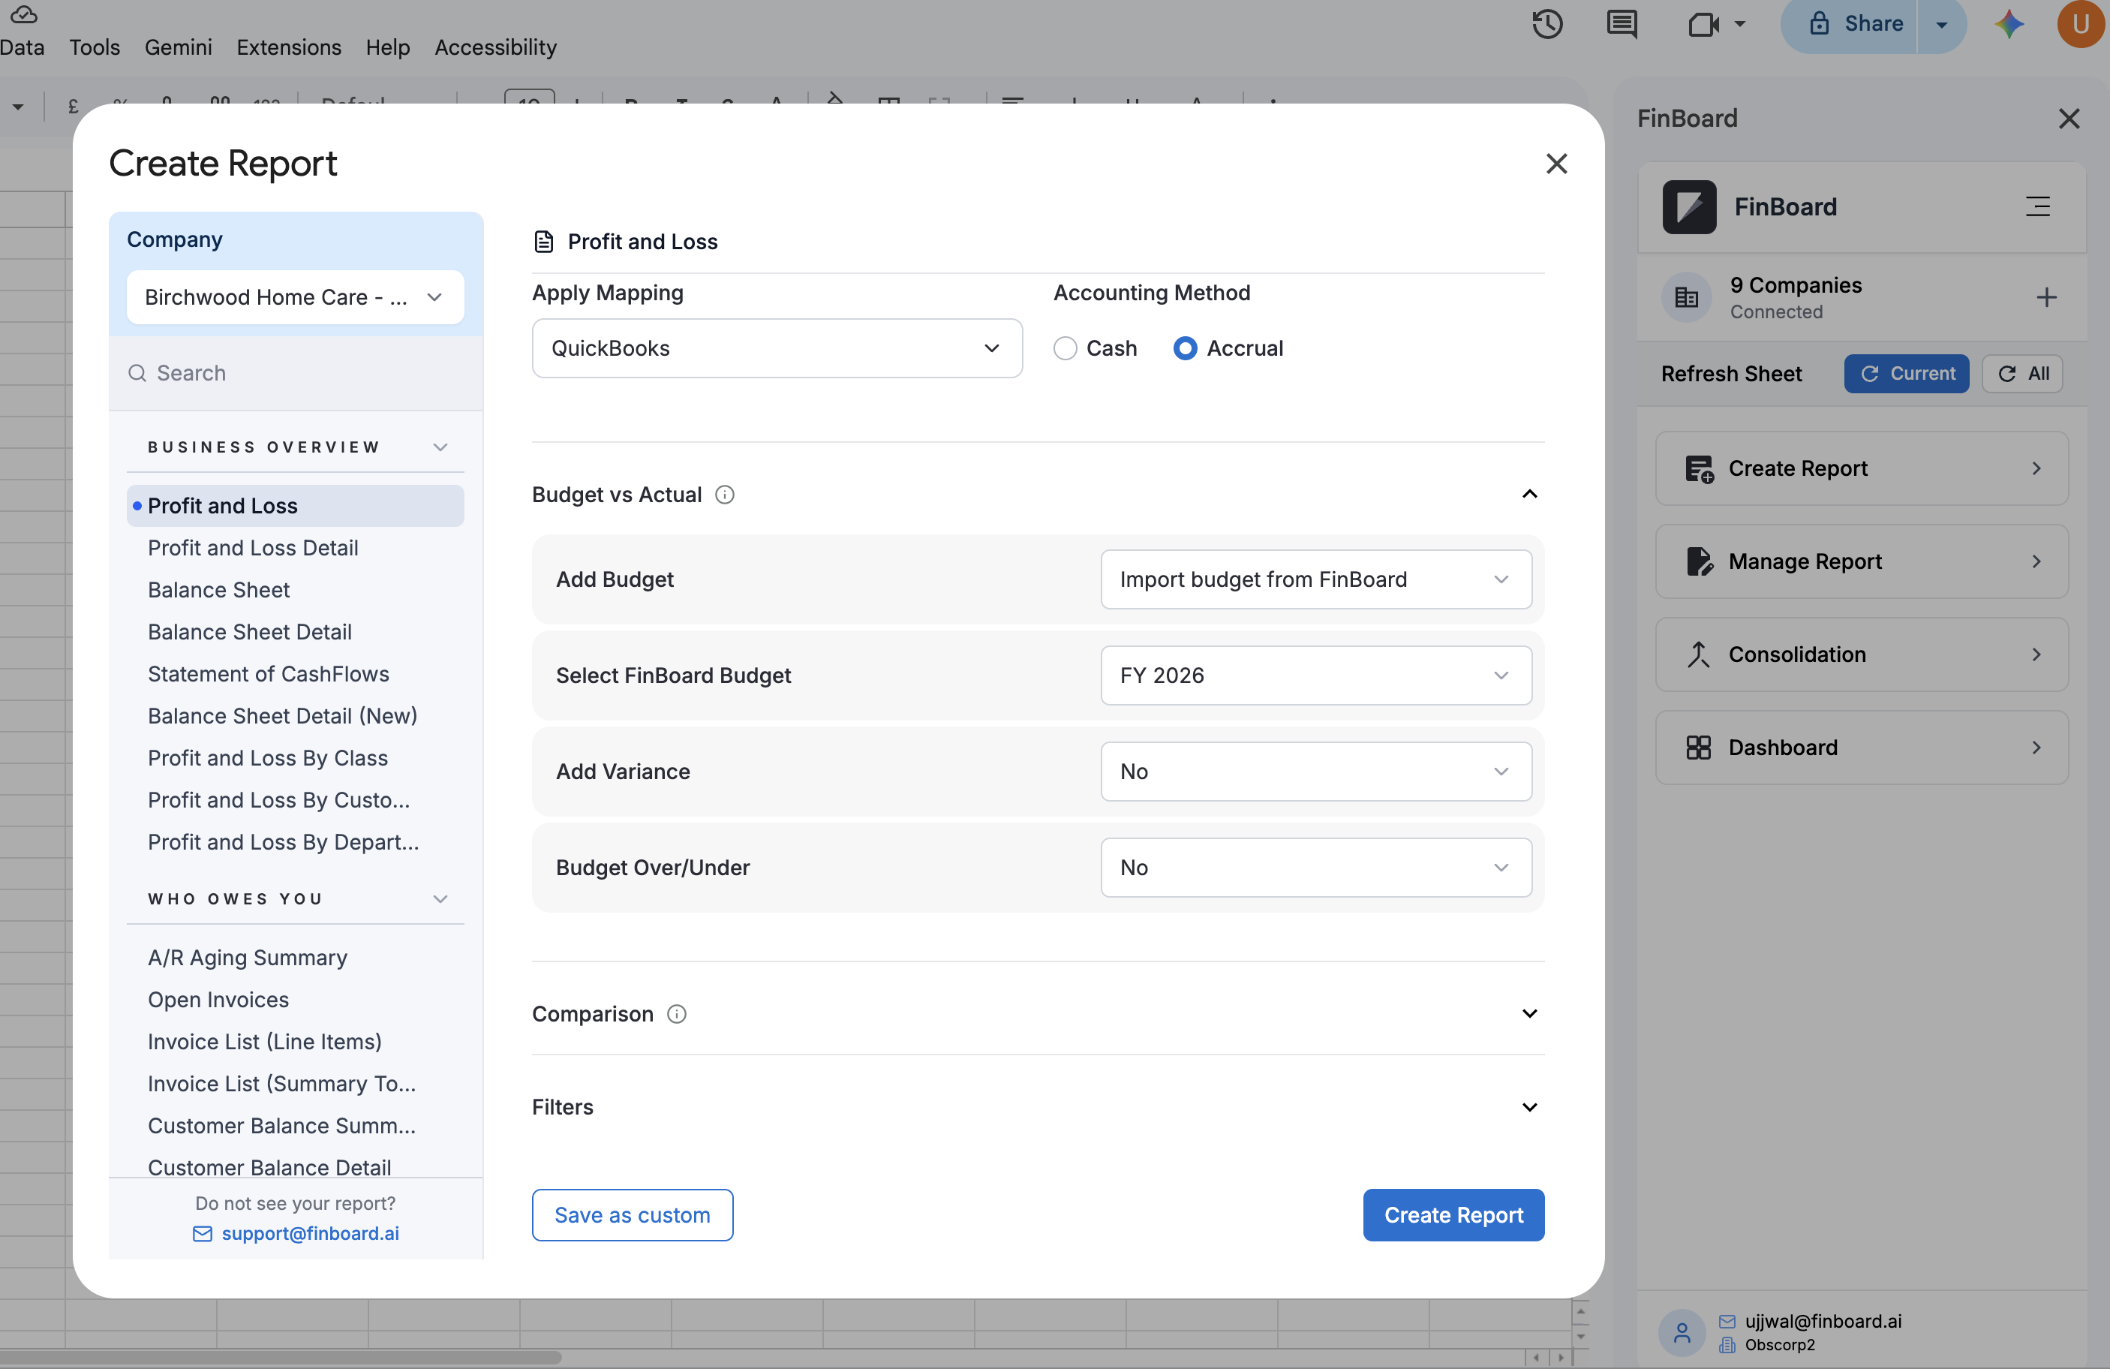Click the Create Report panel icon

tap(1699, 468)
